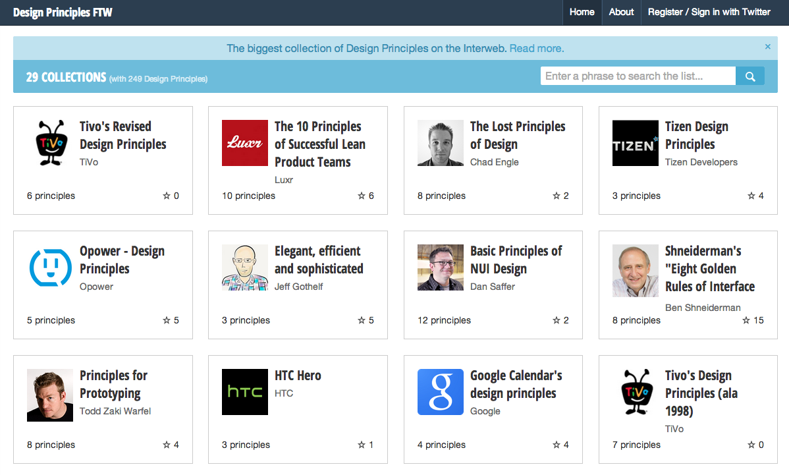Open Basic Principles of NUI Design
Viewport: 789px width, 475px height.
coord(516,260)
